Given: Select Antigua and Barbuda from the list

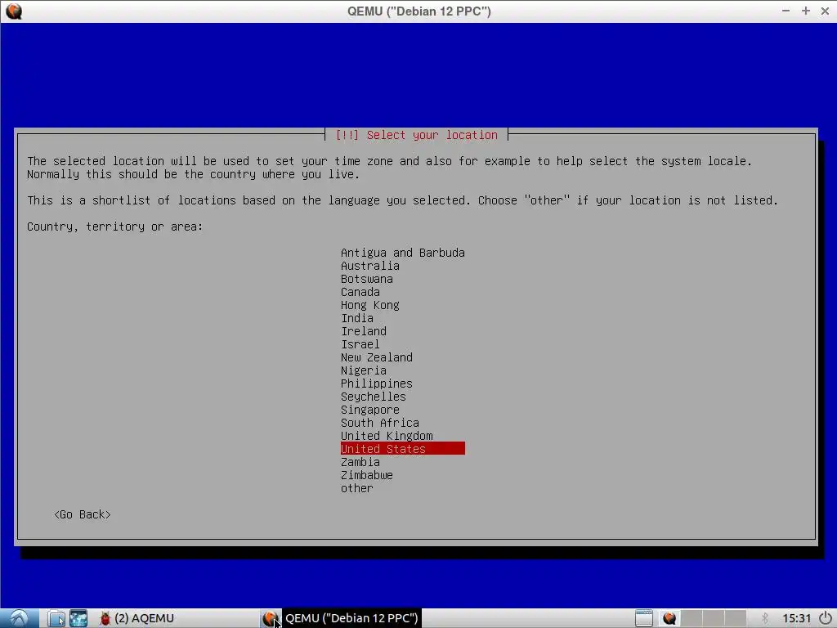Looking at the screenshot, I should 402,253.
